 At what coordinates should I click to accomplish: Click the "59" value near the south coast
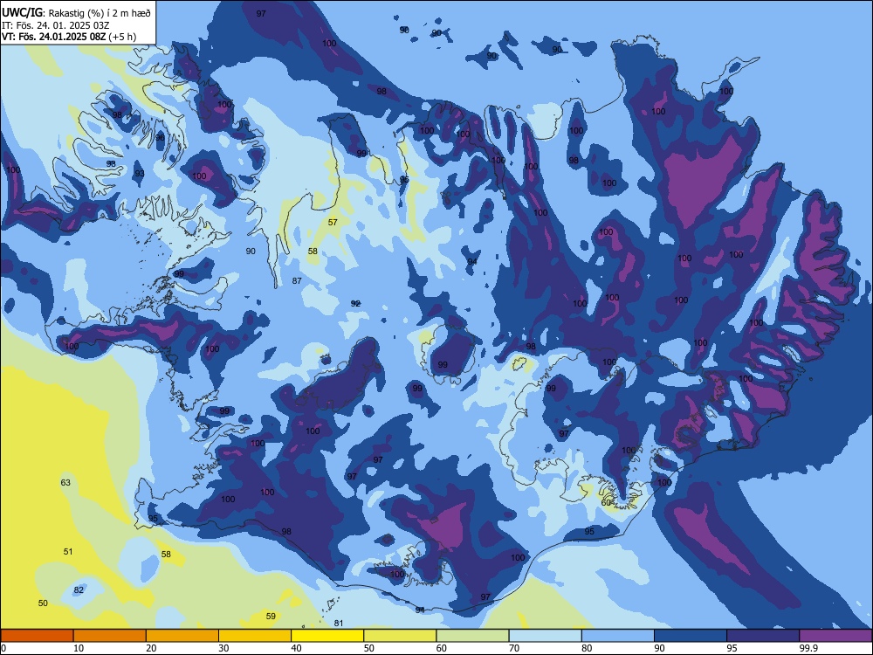click(271, 616)
